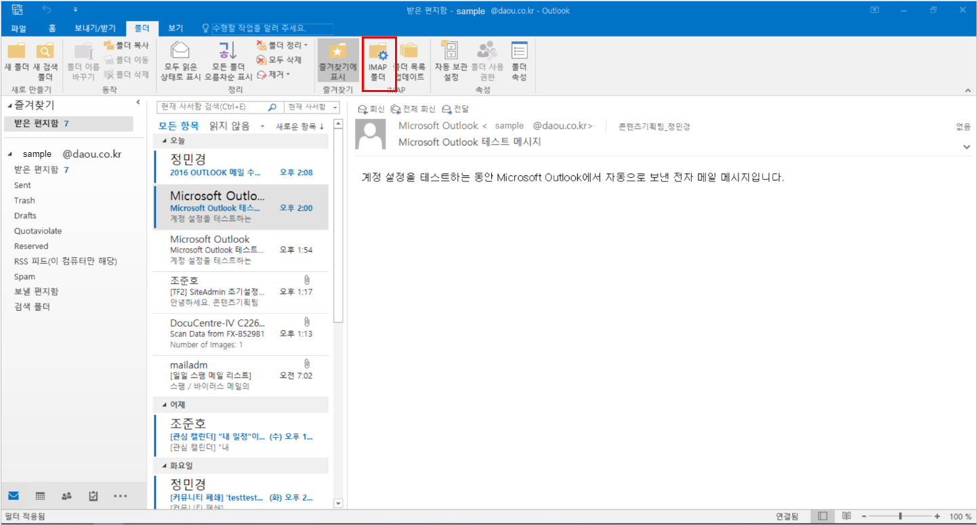Open the 현재 사서함 scope dropdown
The width and height of the screenshot is (977, 525).
[312, 107]
